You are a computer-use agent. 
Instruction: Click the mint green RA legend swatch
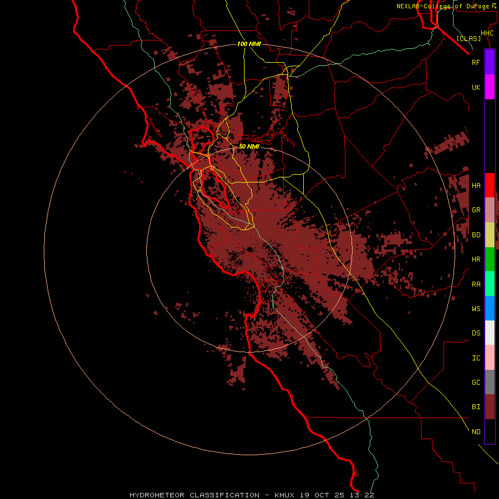490,284
